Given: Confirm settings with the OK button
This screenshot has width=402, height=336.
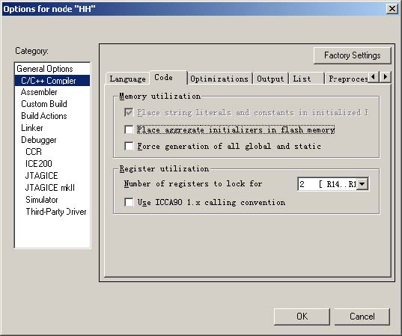Looking at the screenshot, I should pos(302,317).
